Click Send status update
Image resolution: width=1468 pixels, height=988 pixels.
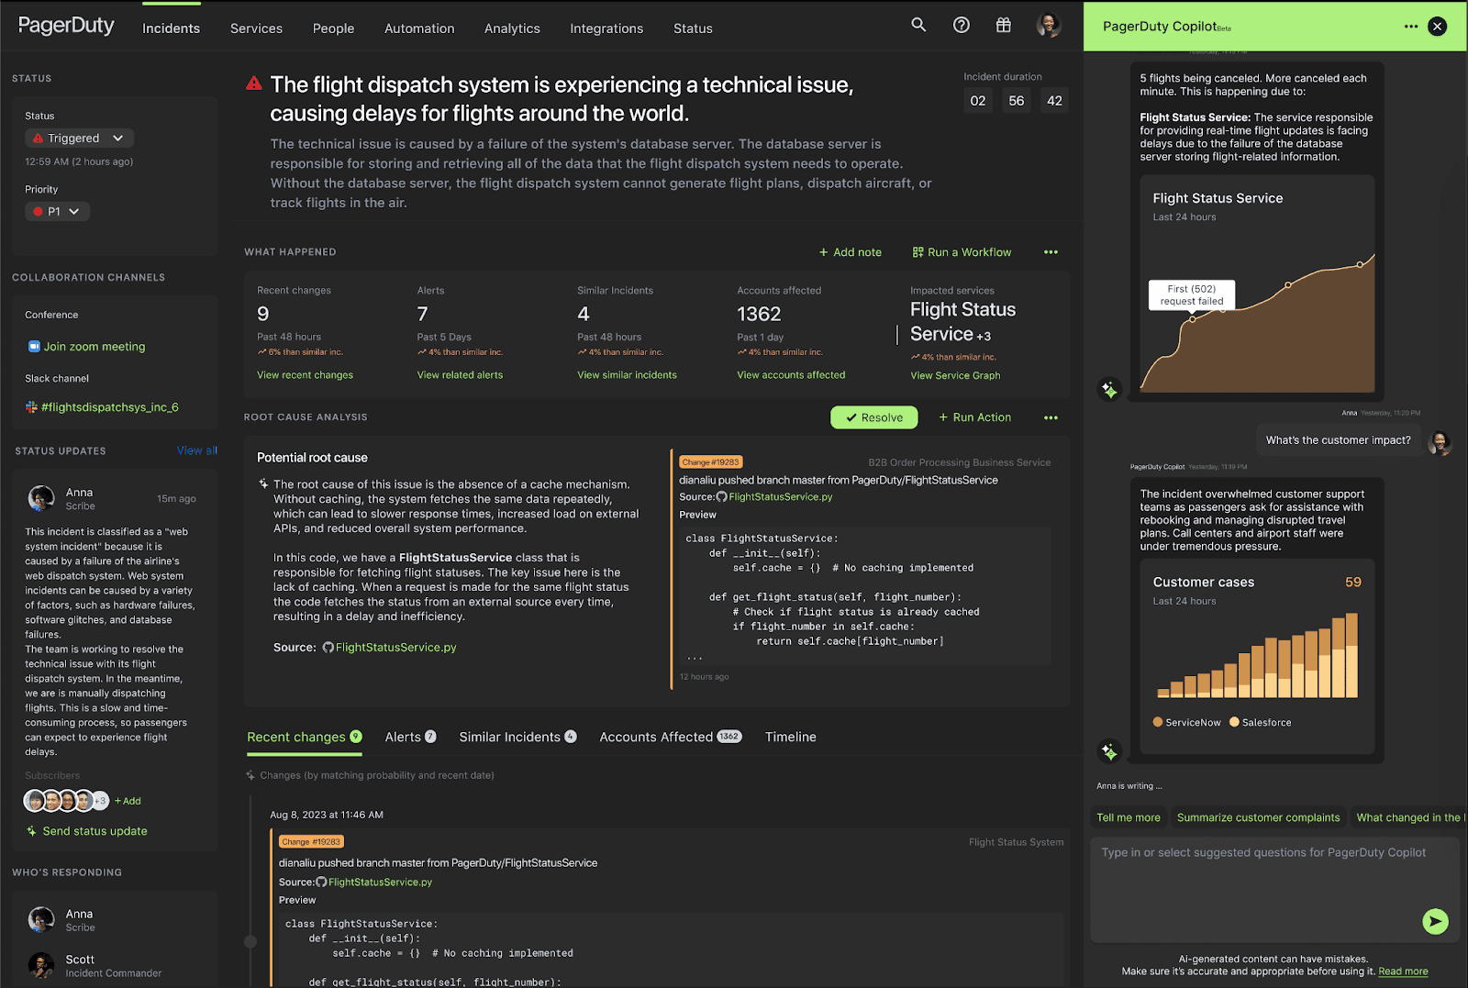[95, 831]
